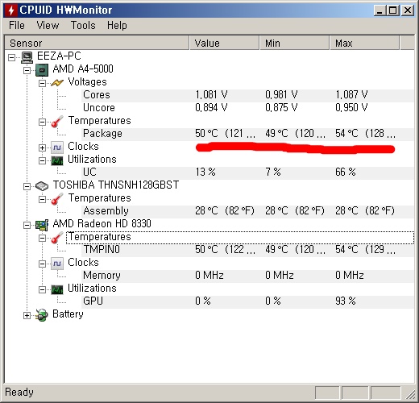This screenshot has width=419, height=403.
Task: Click the AMD A4-5000 processor chip icon
Action: pos(42,70)
